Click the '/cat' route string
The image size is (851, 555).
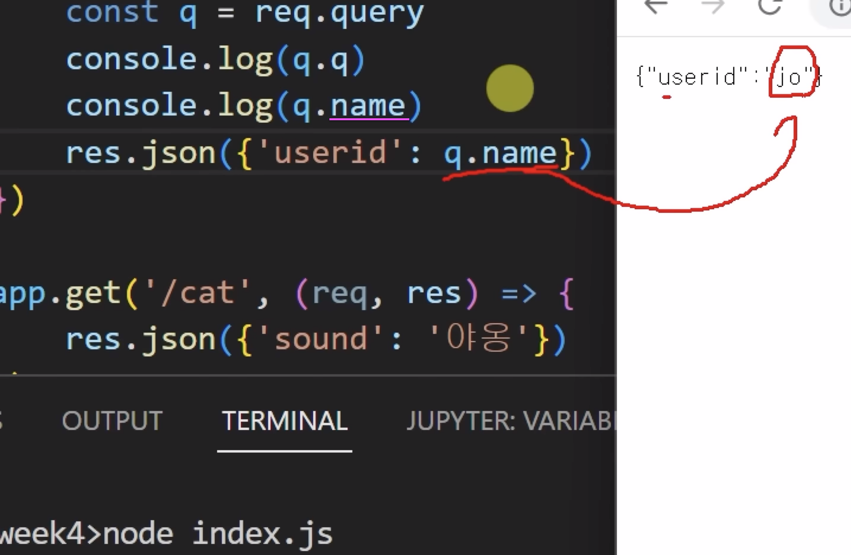pos(198,293)
